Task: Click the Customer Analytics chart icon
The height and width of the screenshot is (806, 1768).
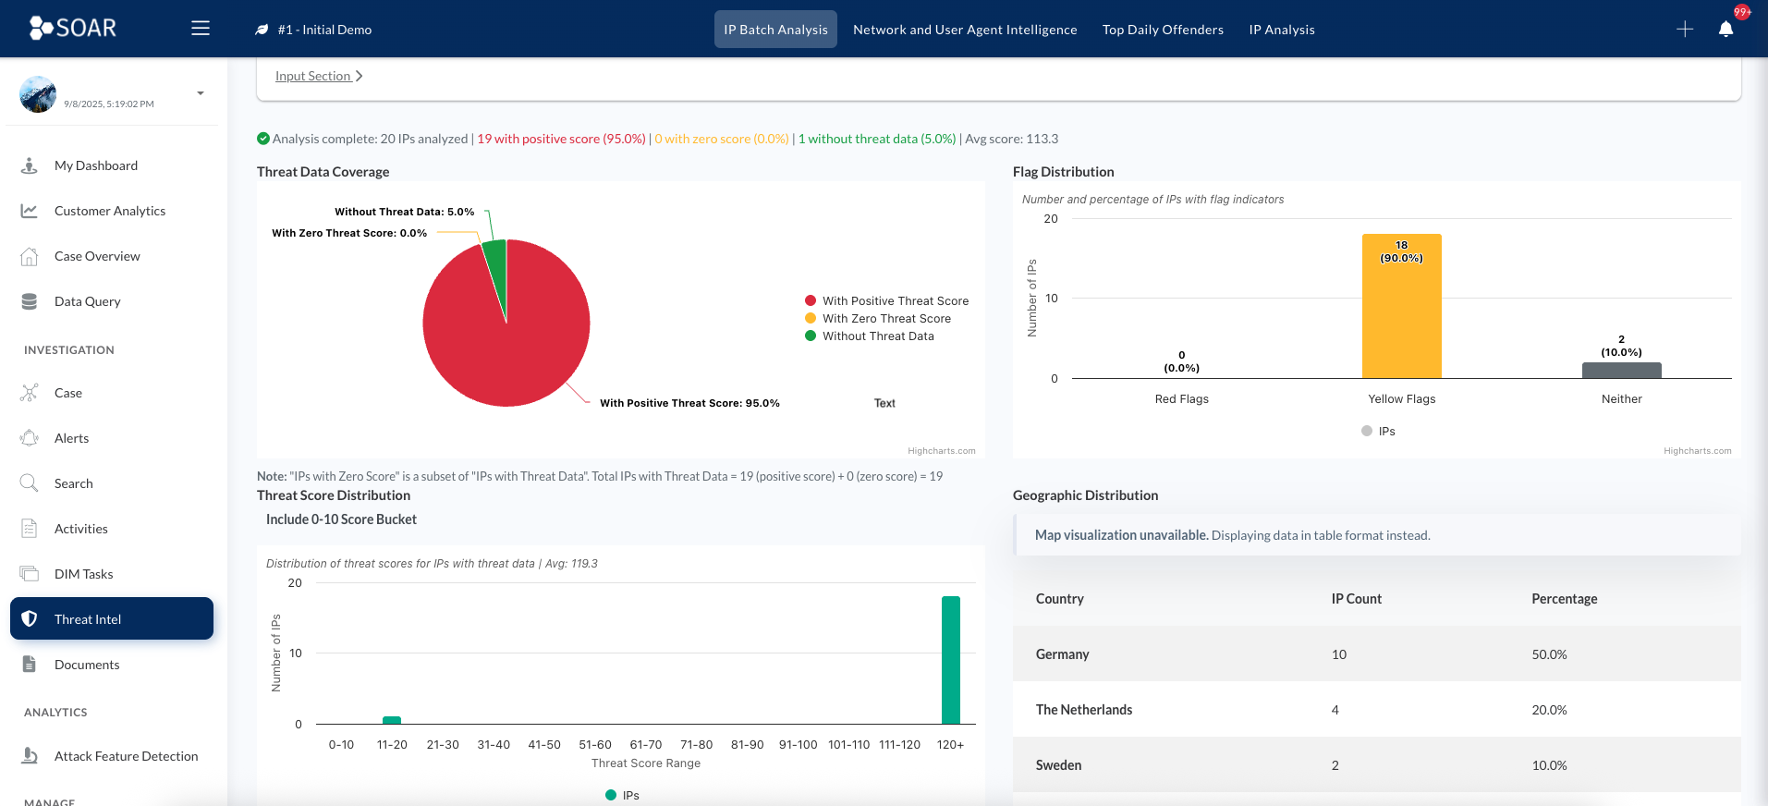Action: coord(30,211)
